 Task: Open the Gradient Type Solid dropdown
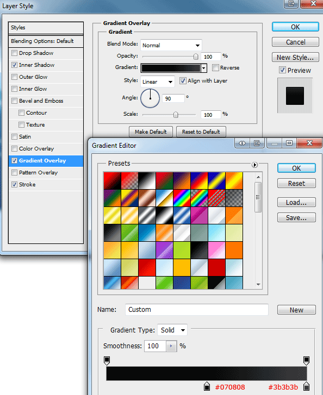(172, 330)
